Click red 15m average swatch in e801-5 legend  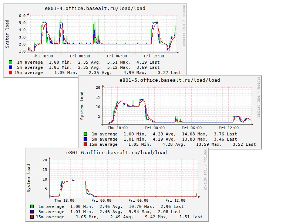(85, 144)
